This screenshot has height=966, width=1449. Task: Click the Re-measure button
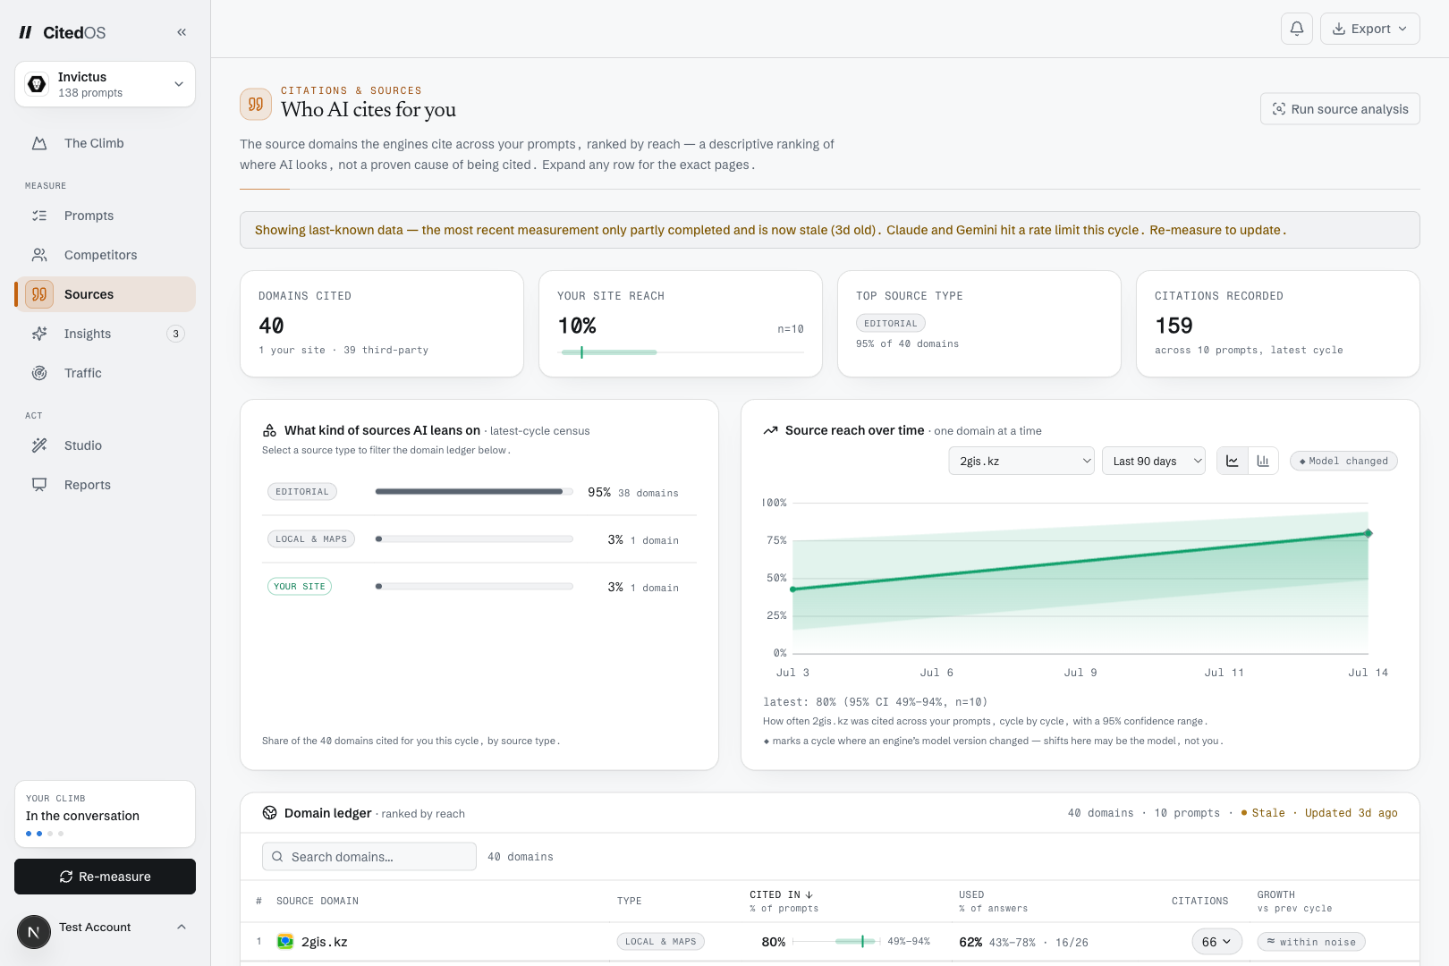click(105, 877)
